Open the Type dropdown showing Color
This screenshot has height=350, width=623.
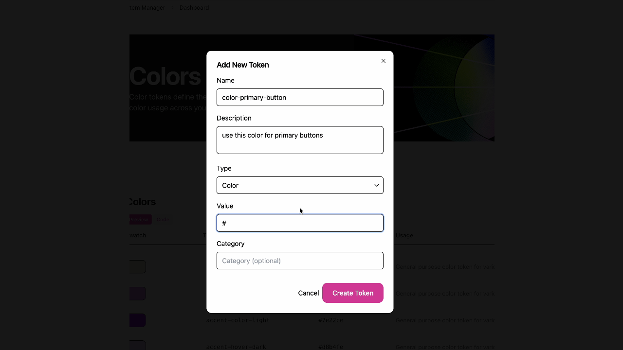(300, 185)
